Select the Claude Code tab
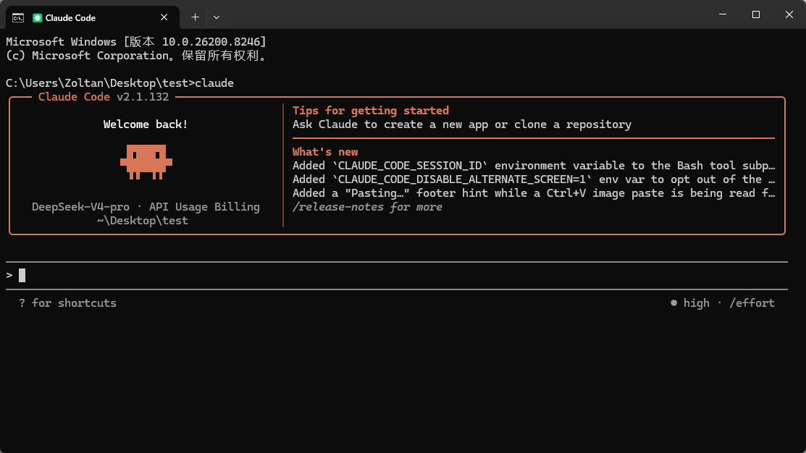806x453 pixels. click(93, 17)
